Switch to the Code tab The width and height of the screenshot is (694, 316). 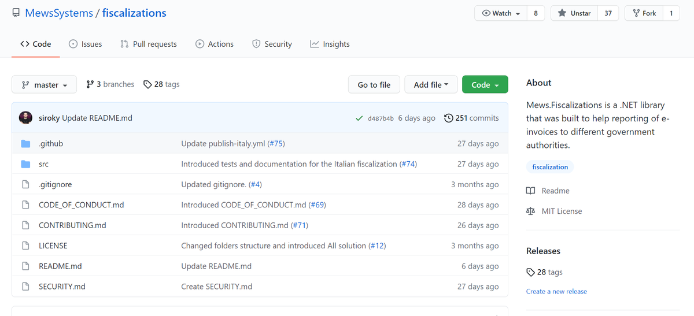pos(36,44)
